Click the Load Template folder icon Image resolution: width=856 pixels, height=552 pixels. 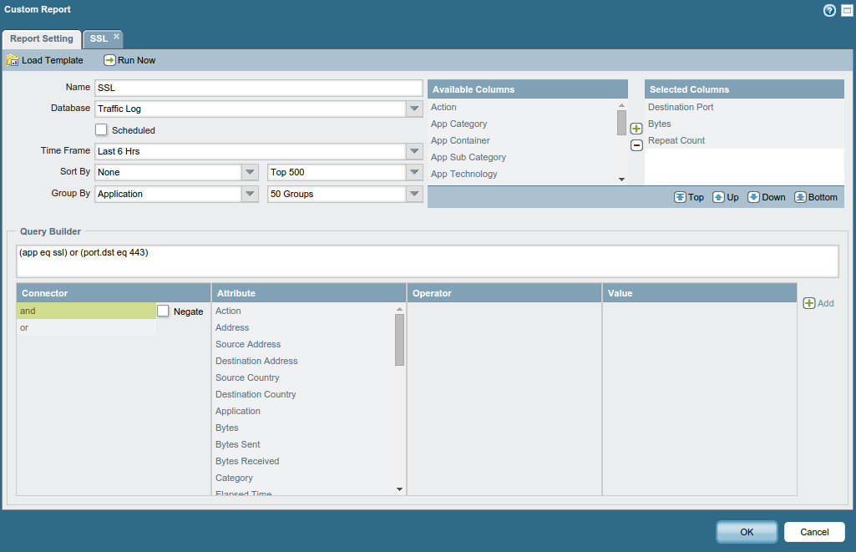pos(13,60)
